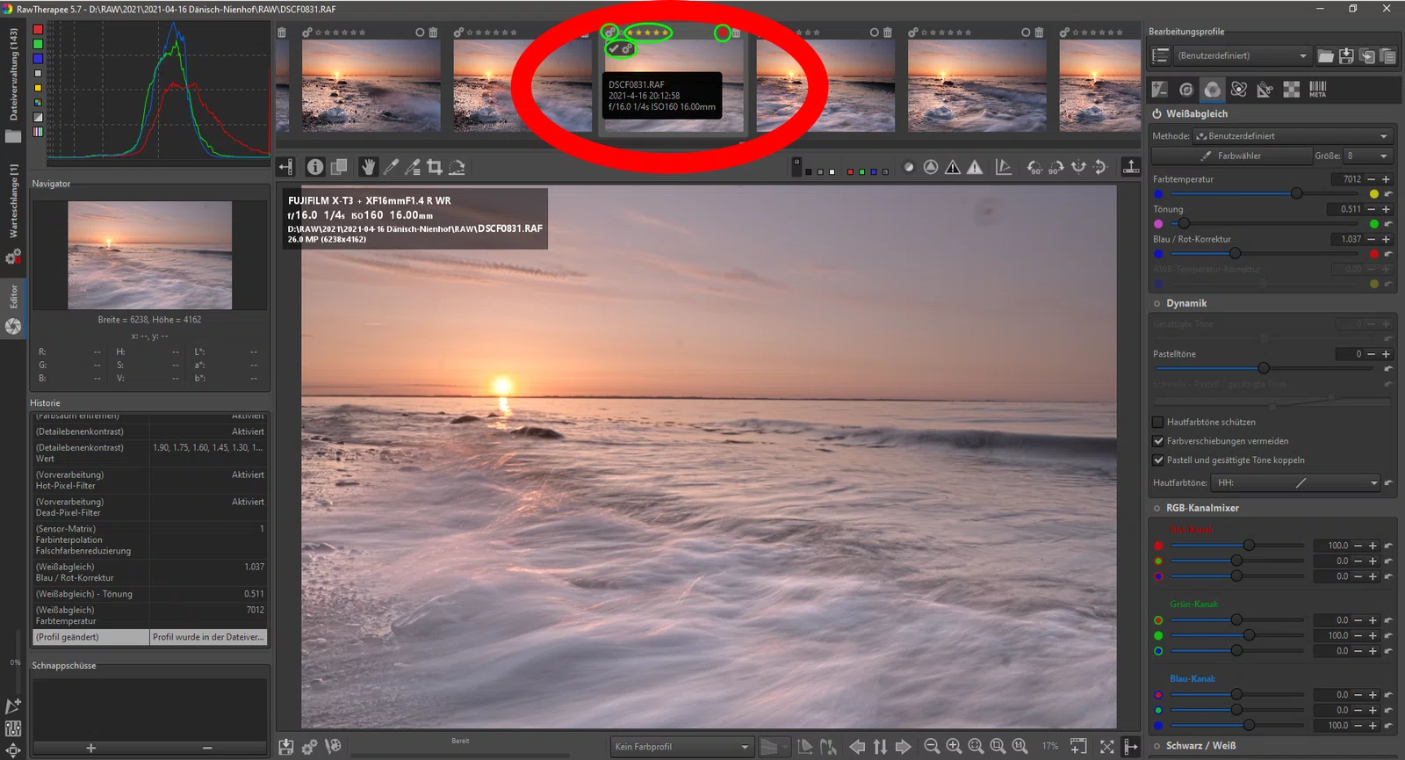Synchronize file browser with editor icon
This screenshot has width=1405, height=760.
[x=880, y=747]
